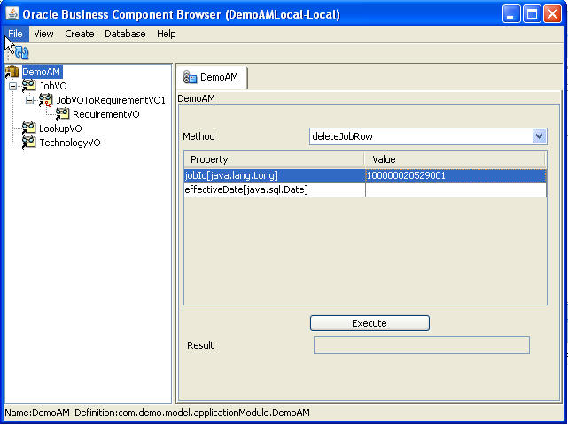Click the Property column header
Image resolution: width=568 pixels, height=425 pixels.
(x=274, y=159)
